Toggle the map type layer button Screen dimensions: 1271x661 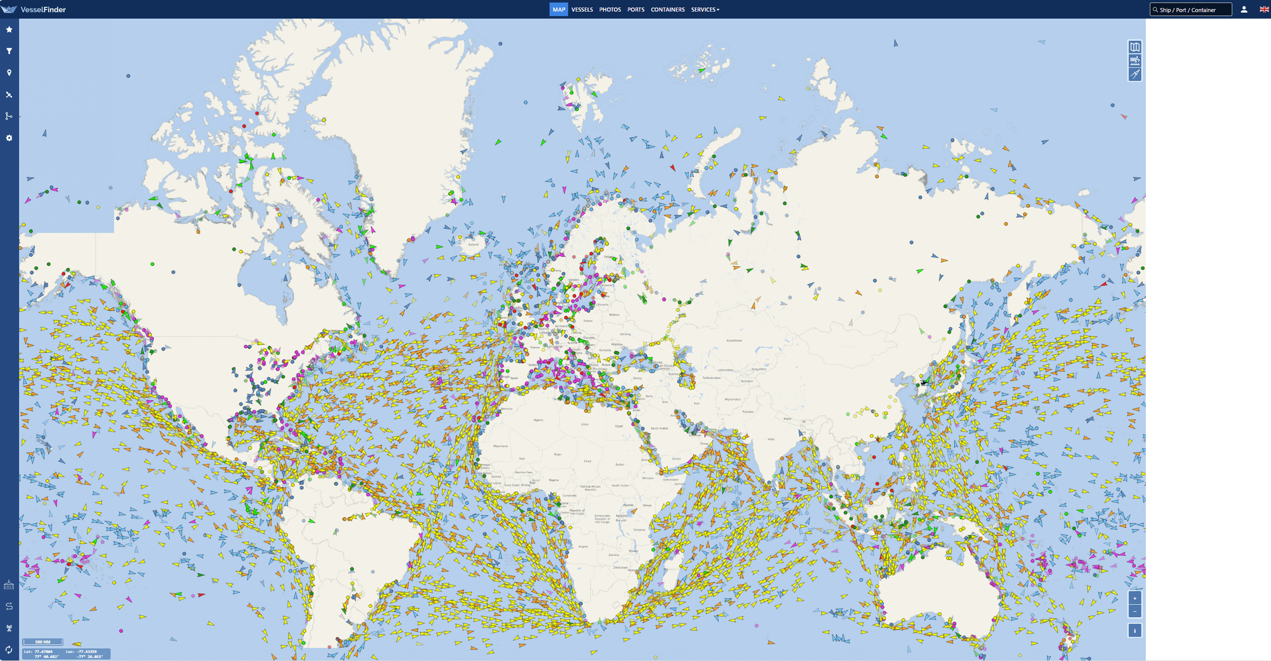click(1135, 47)
